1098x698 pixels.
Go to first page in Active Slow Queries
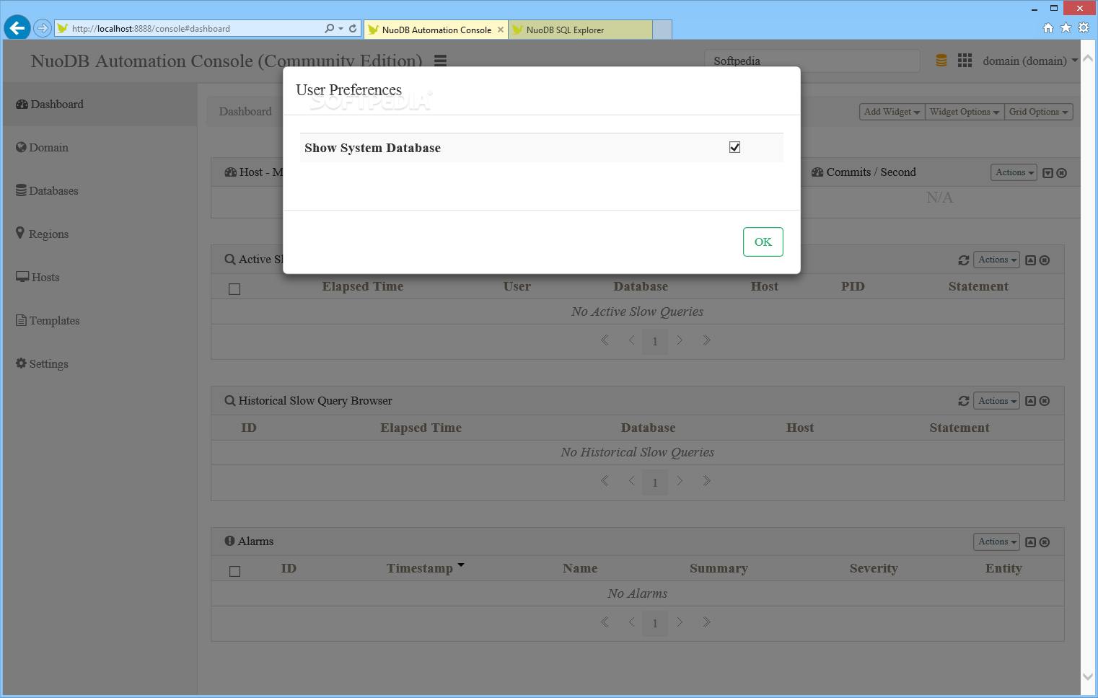(x=605, y=340)
